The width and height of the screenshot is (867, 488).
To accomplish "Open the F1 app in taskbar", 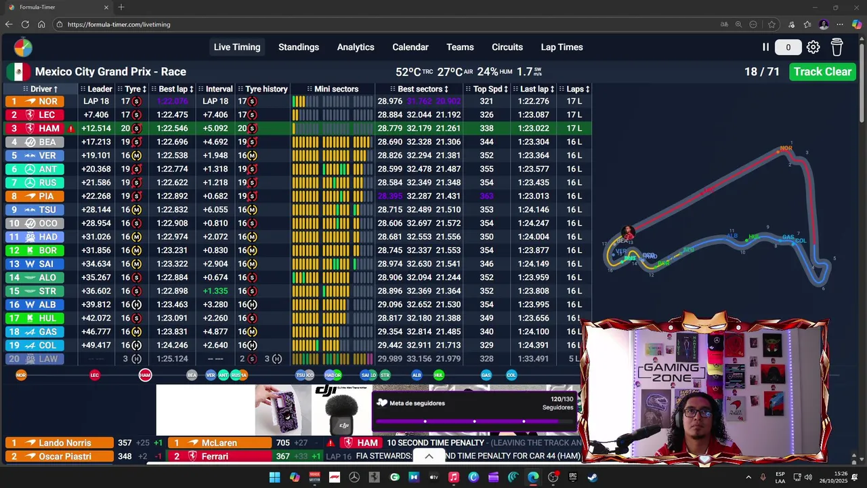I will [x=335, y=477].
